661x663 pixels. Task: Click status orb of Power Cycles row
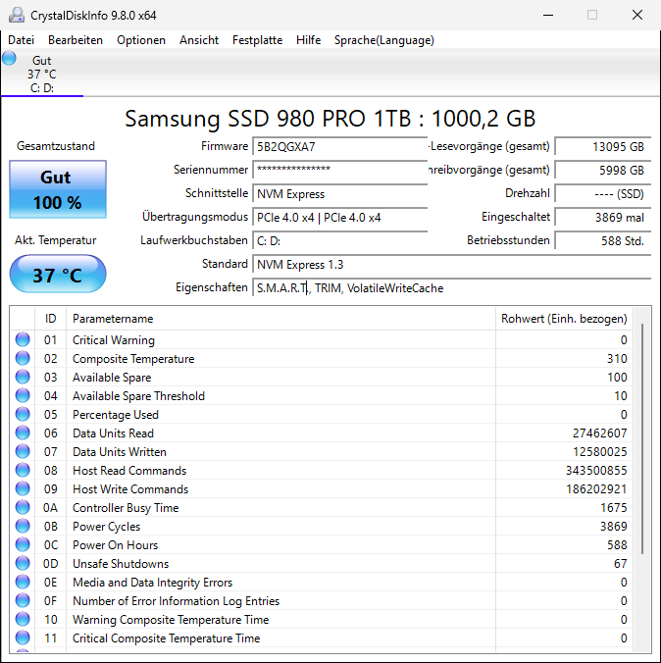pos(23,526)
